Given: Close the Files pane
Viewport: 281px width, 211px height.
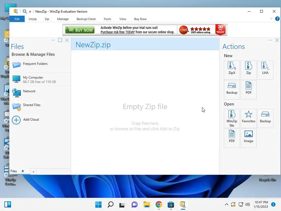Looking at the screenshot, I should point(67,40).
